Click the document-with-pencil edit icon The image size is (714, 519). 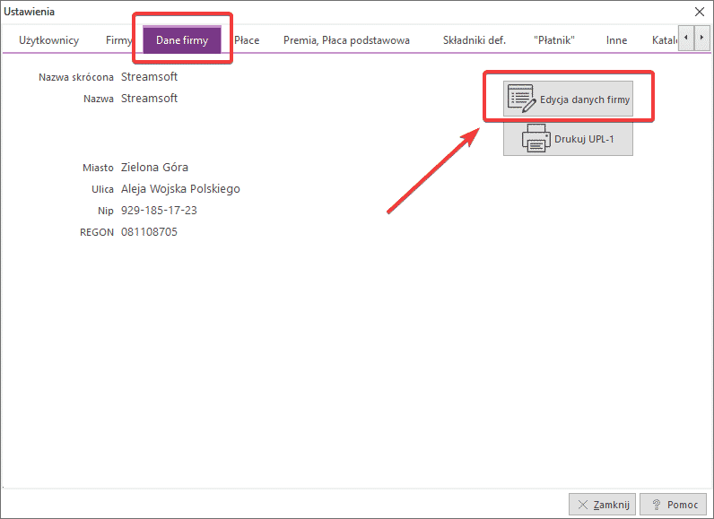[x=521, y=99]
